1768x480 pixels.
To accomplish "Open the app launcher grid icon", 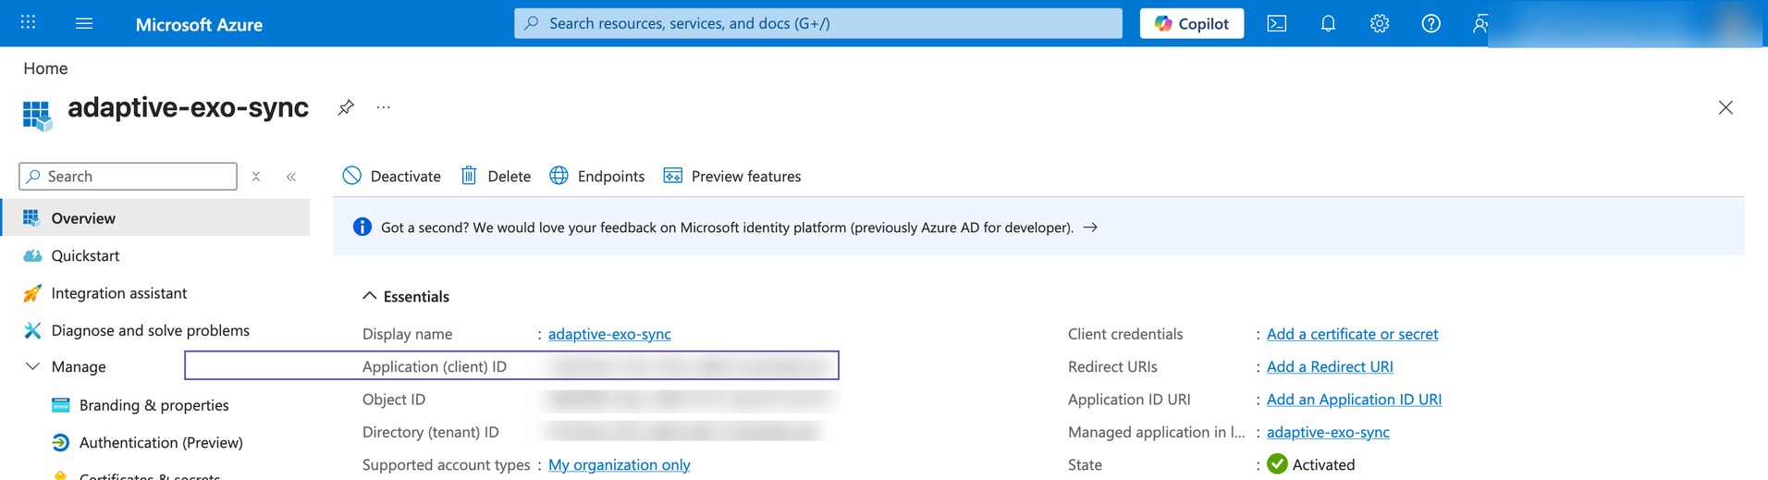I will [x=28, y=22].
